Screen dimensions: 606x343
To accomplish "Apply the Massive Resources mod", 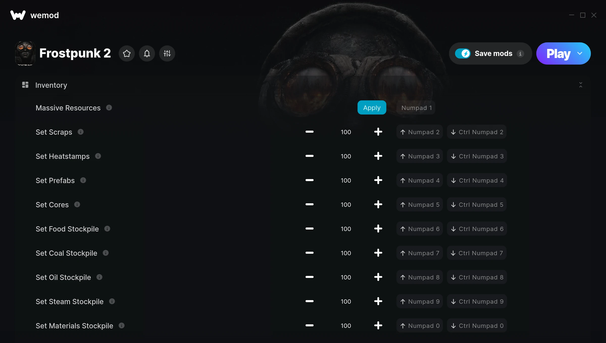I will click(x=372, y=108).
